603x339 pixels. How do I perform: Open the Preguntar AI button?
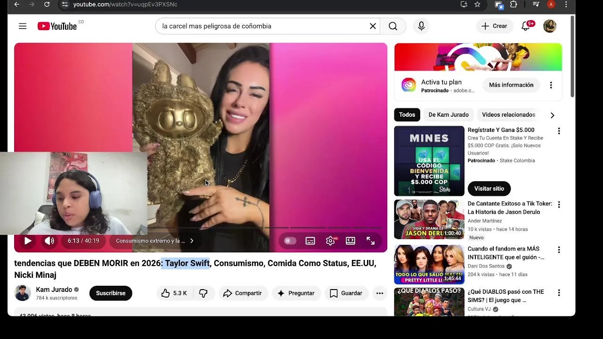pyautogui.click(x=296, y=293)
